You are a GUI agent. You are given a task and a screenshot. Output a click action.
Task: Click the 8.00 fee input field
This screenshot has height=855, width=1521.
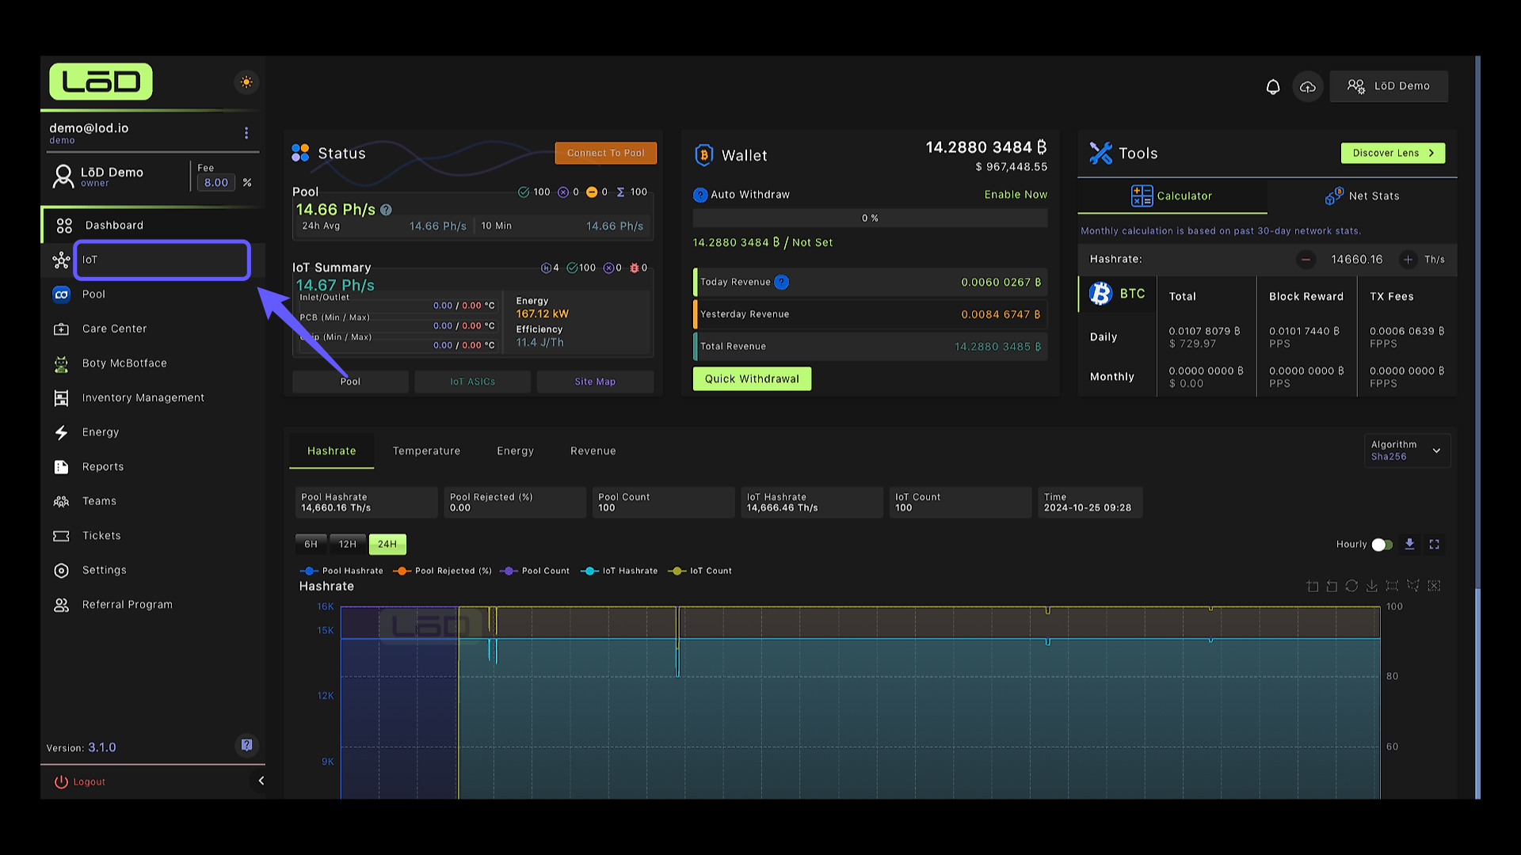click(216, 183)
